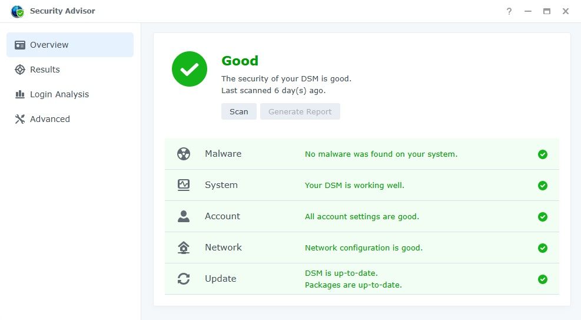The image size is (581, 320).
Task: Click the green check in Account row
Action: [x=543, y=216]
